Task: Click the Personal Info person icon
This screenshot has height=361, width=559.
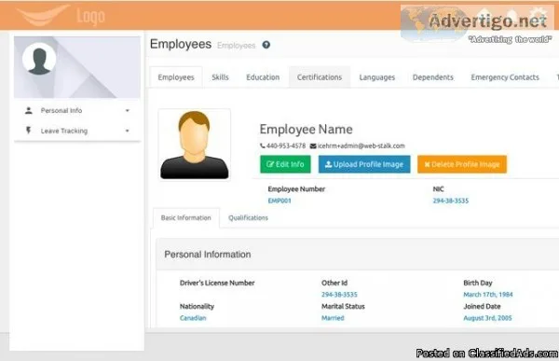Action: click(29, 110)
